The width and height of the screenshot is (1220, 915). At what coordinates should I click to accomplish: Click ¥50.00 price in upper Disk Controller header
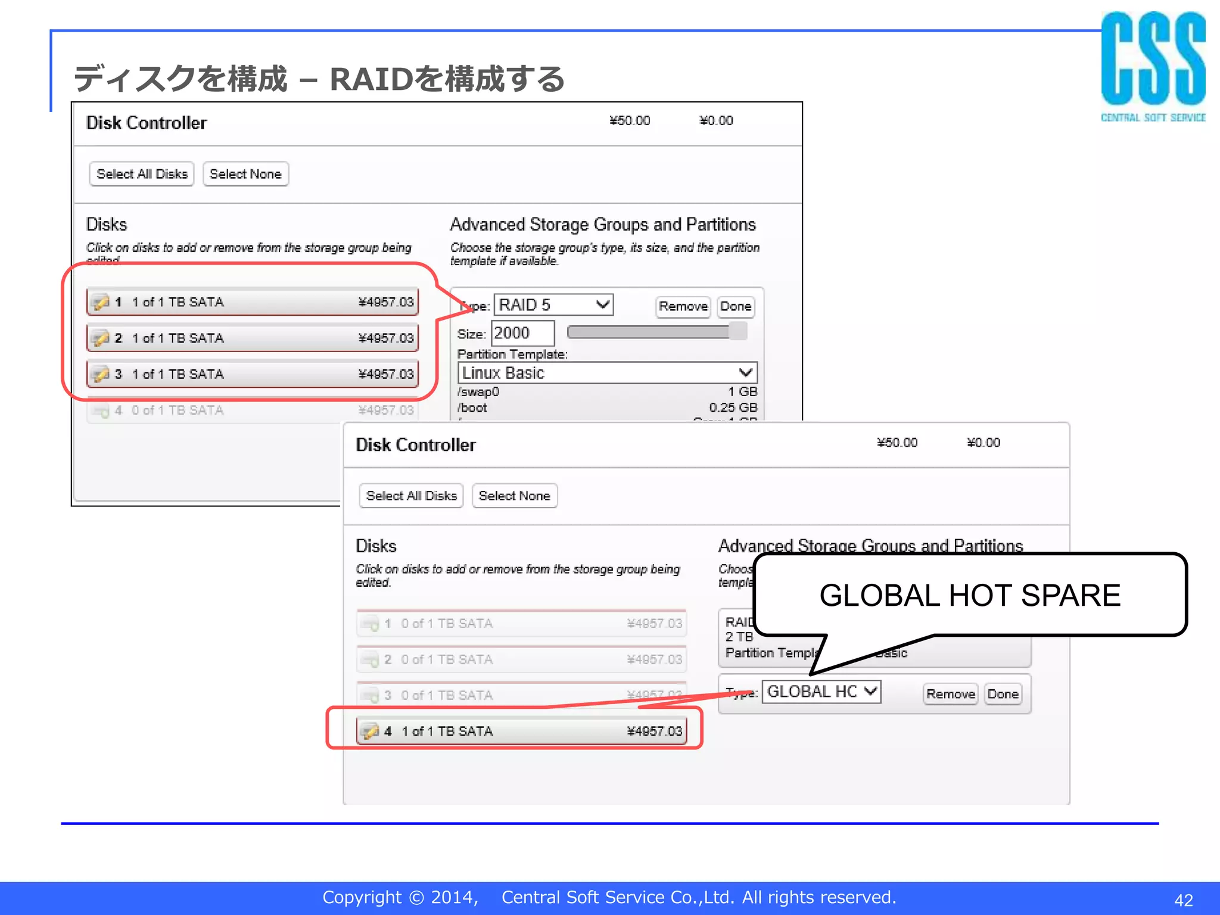click(x=630, y=121)
